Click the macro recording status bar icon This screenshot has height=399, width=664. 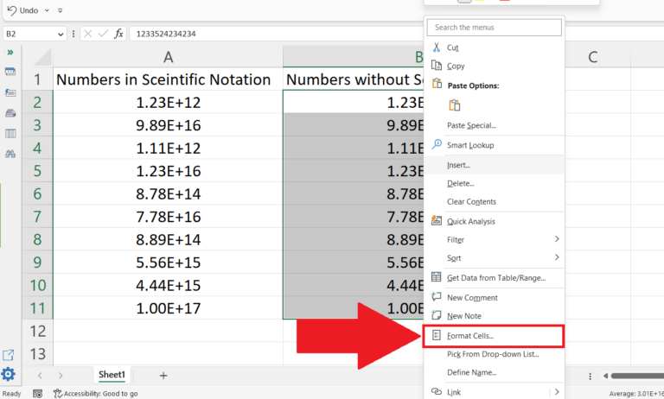click(x=38, y=393)
